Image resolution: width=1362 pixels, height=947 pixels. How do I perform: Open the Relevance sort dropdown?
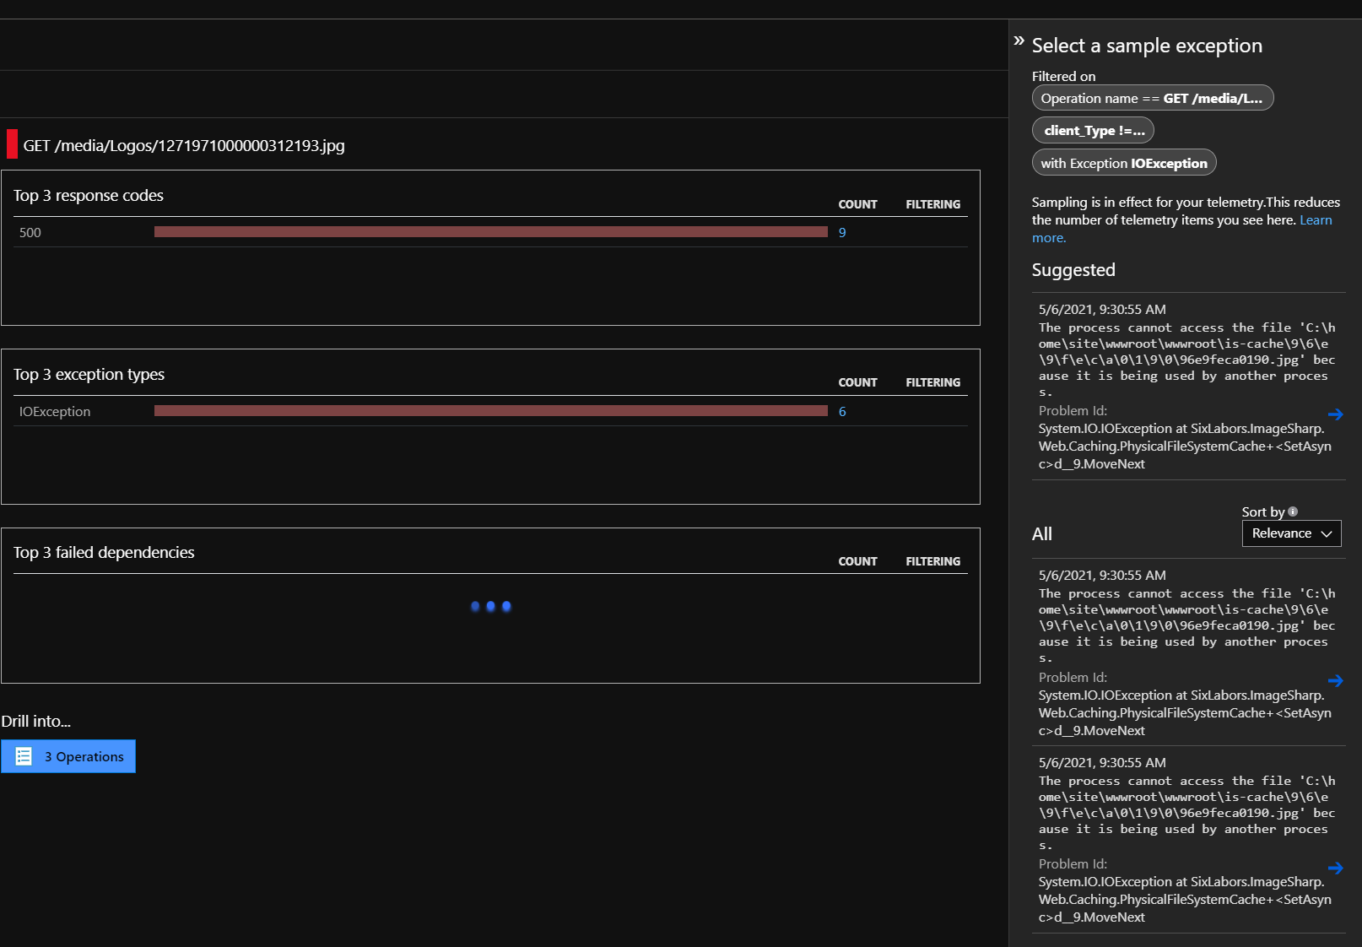tap(1291, 533)
